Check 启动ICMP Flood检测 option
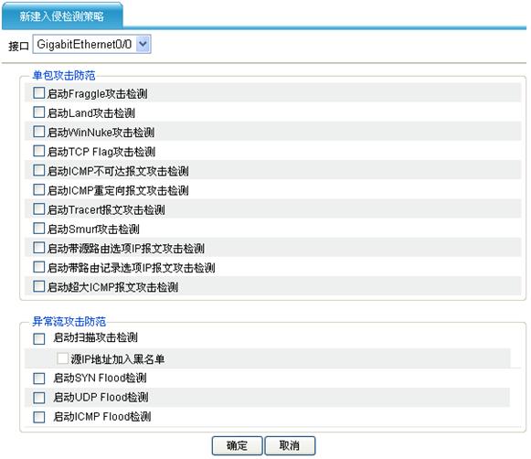 (x=39, y=417)
